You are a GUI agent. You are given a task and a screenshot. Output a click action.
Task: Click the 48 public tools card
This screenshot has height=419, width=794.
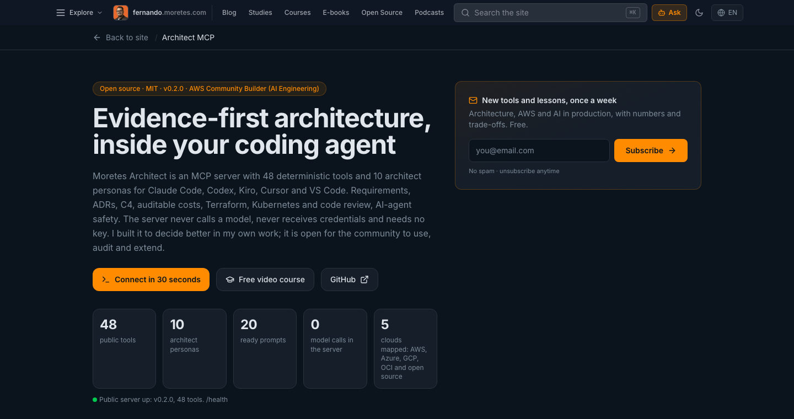(x=124, y=349)
